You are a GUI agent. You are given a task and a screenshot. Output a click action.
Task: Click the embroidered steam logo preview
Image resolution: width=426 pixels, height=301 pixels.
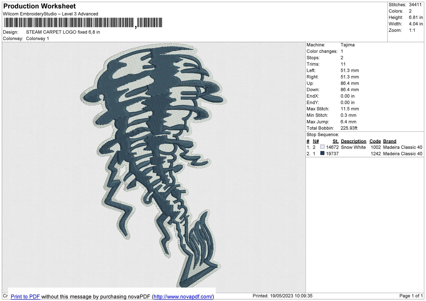click(154, 165)
